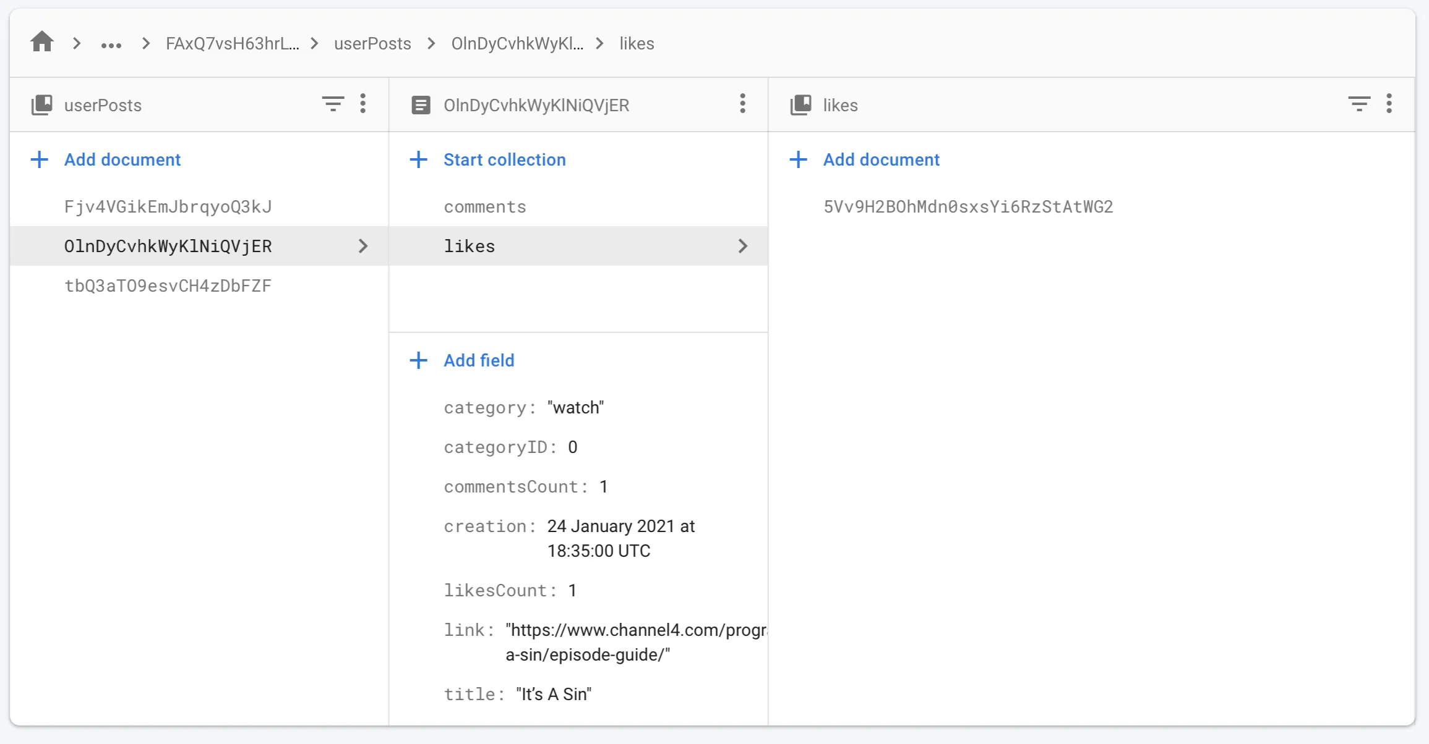Screen dimensions: 1429x744
Task: Open userPosts collection three-dot menu
Action: pos(363,104)
